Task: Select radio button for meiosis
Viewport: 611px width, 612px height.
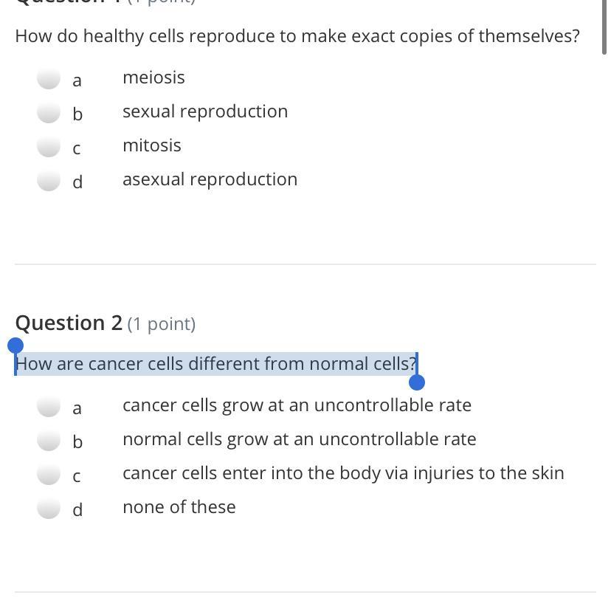Action: point(49,78)
